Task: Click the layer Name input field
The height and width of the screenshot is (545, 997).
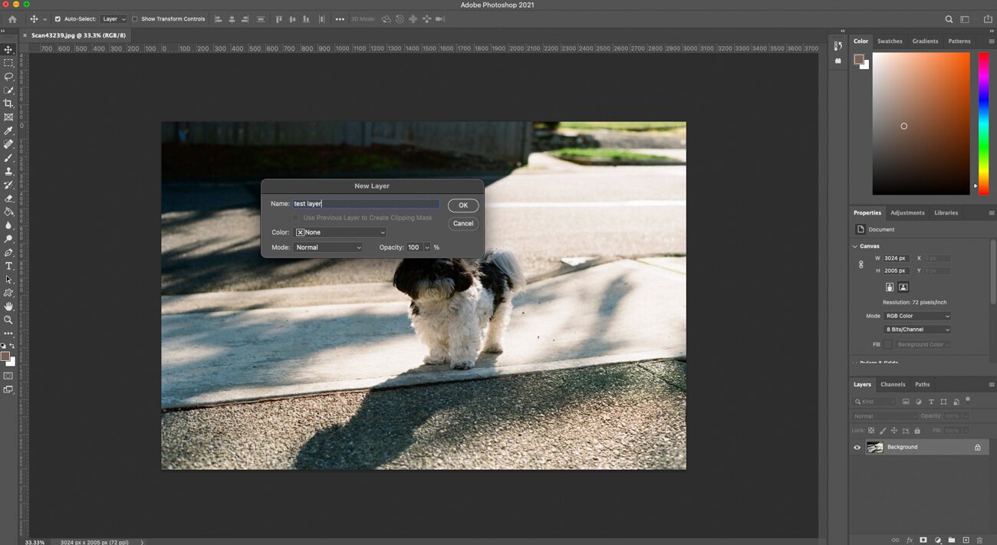Action: pos(364,203)
